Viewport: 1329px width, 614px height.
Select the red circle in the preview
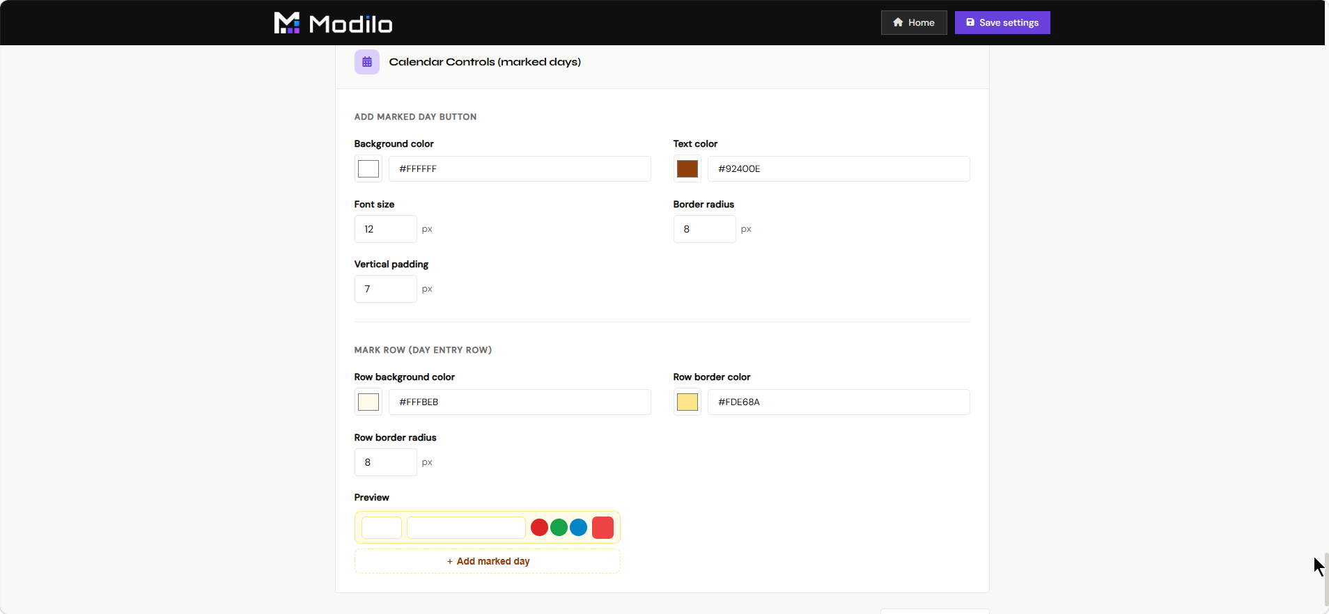(539, 528)
